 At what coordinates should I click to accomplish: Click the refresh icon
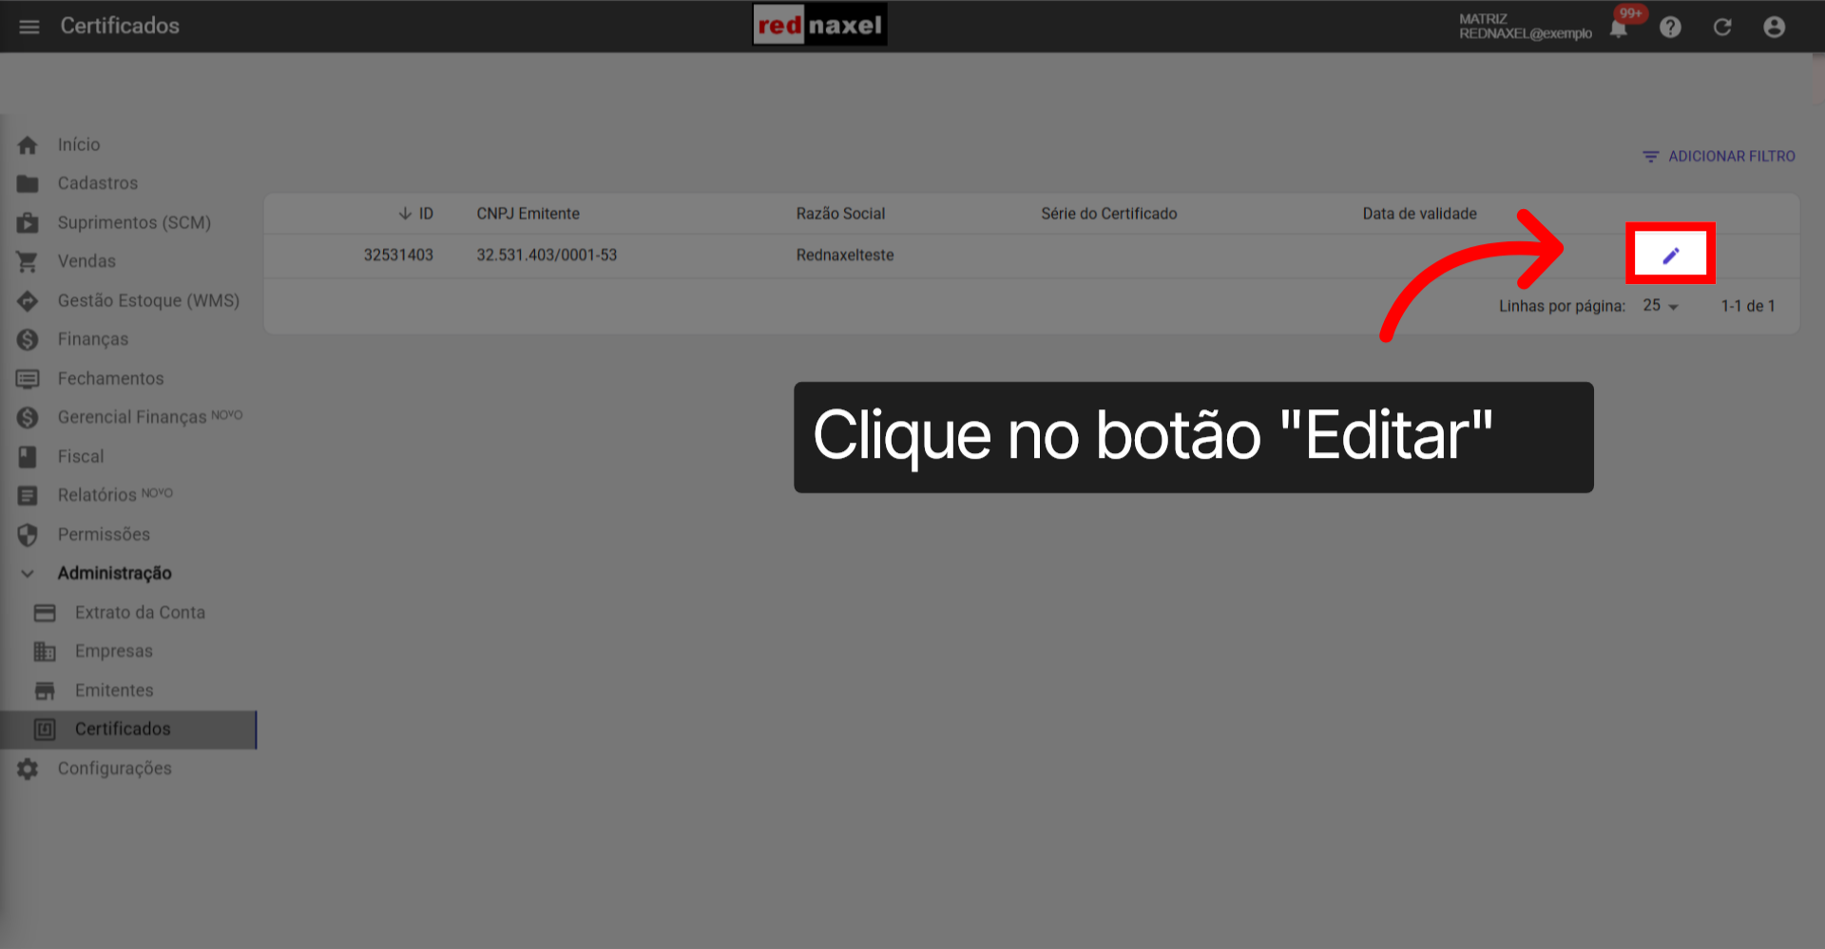pyautogui.click(x=1722, y=27)
